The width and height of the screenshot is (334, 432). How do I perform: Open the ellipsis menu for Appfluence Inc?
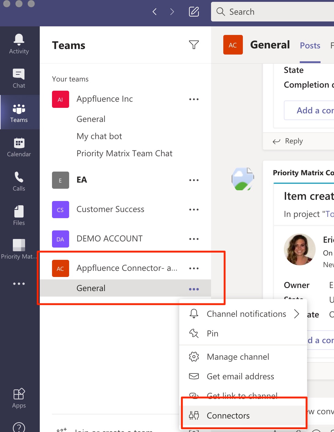pos(194,99)
